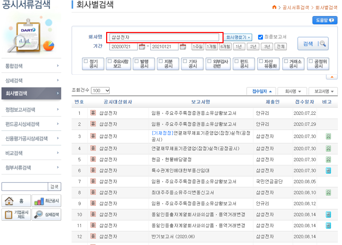342x245 pixels.
Task: Check the 정기공시 filter
Action: (x=86, y=61)
